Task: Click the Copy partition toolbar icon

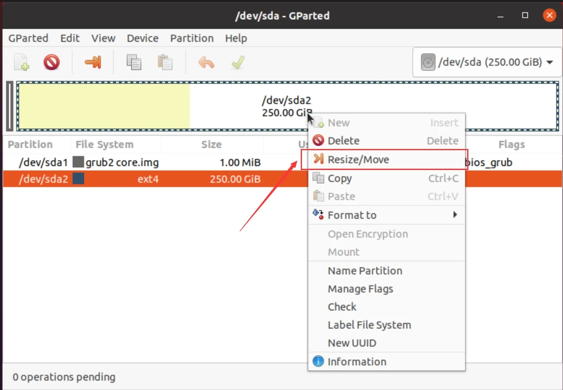Action: click(134, 62)
